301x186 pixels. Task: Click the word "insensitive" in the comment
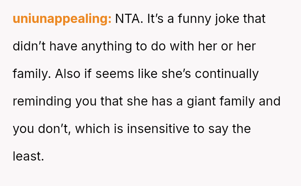[x=161, y=129]
